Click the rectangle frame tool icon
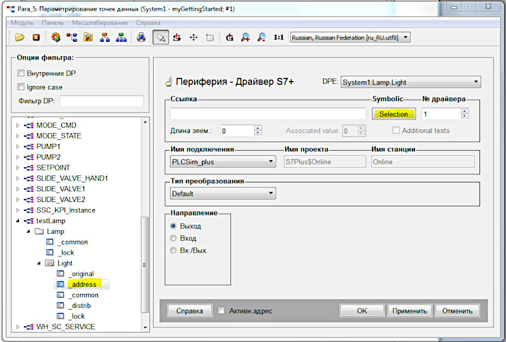506x342 pixels. click(x=210, y=37)
